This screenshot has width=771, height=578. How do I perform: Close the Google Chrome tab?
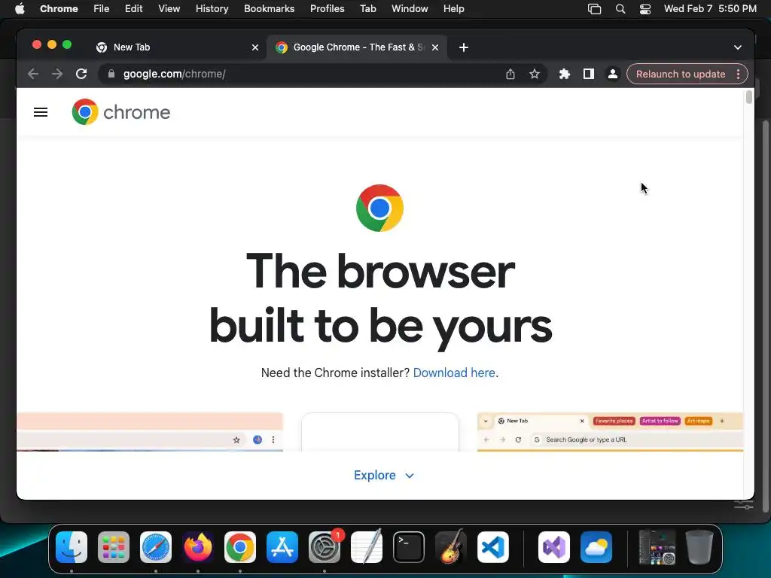pyautogui.click(x=435, y=47)
